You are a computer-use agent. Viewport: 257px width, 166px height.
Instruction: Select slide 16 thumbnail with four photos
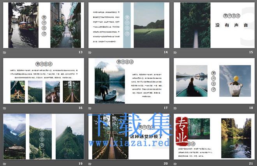(x=44, y=81)
